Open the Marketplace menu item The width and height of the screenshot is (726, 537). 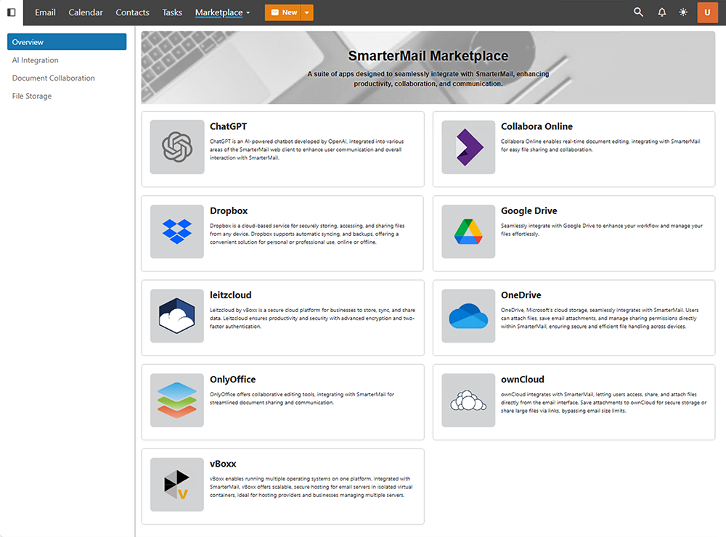coord(219,12)
